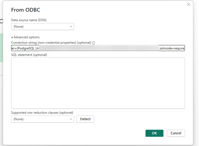Click the (None) value in DSN combo box

click(x=19, y=27)
